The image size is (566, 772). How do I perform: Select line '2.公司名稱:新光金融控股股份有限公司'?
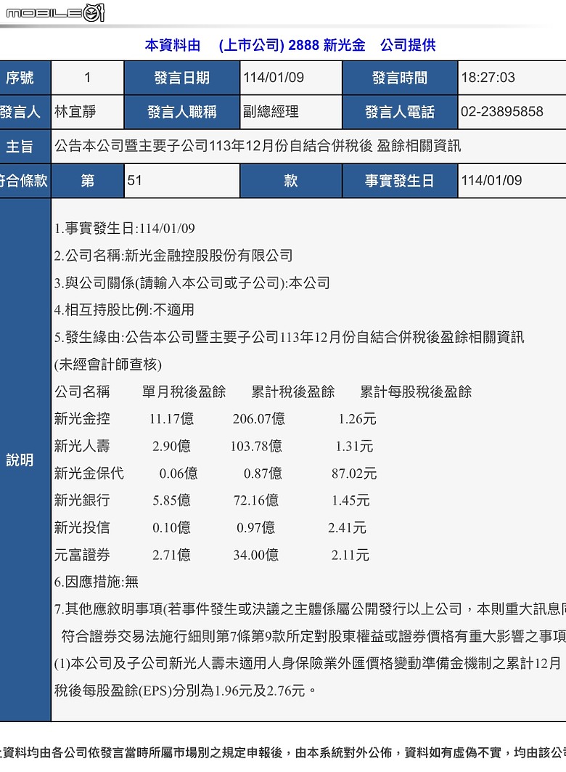click(x=173, y=256)
